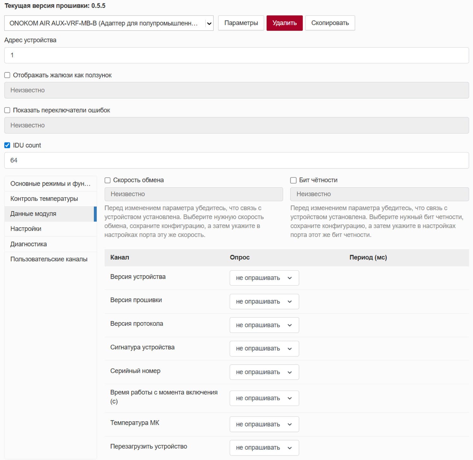Expand polling dropdown for Серийный номер
473x460 pixels.
coord(264,372)
